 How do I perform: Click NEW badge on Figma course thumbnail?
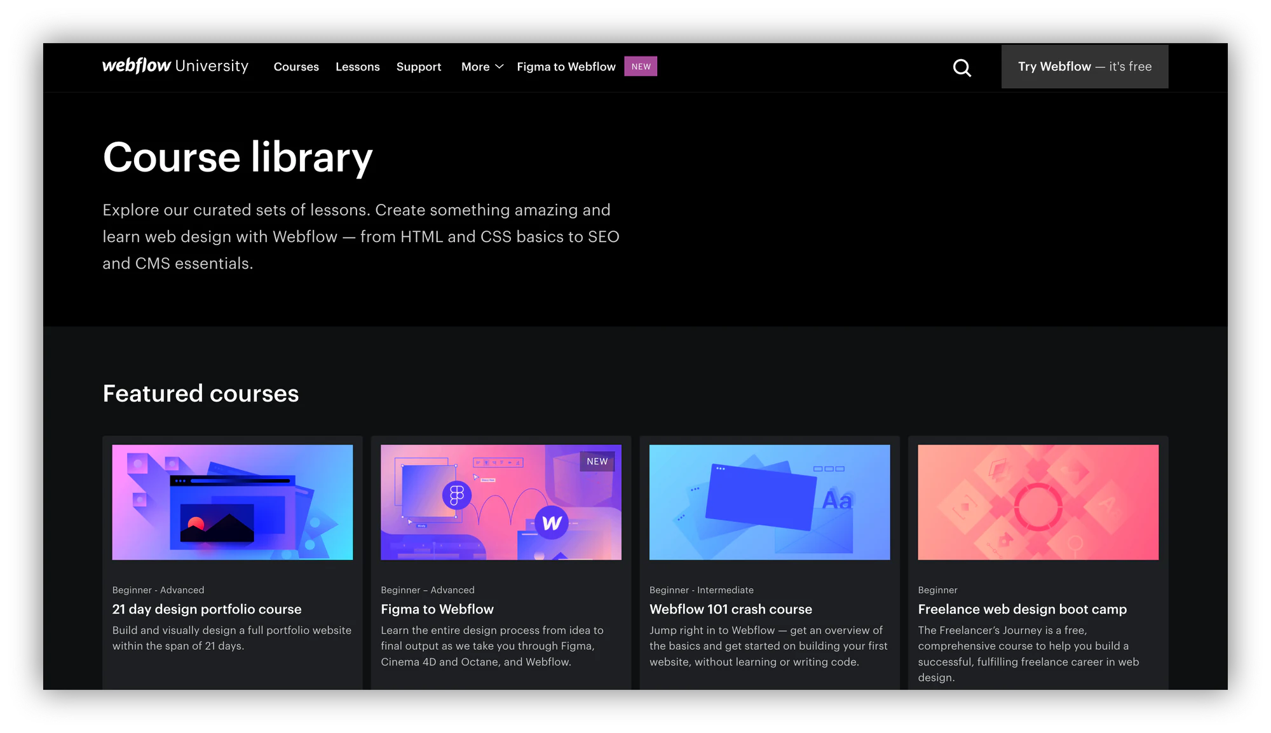[597, 461]
